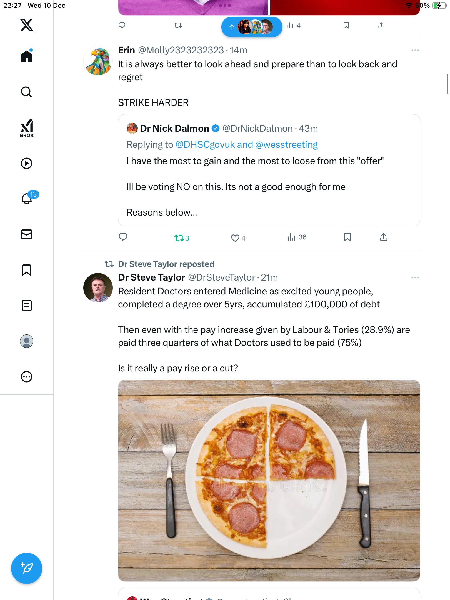This screenshot has height=600, width=450.
Task: Bookmark Erin's STRIKE HARDER post
Action: point(347,237)
